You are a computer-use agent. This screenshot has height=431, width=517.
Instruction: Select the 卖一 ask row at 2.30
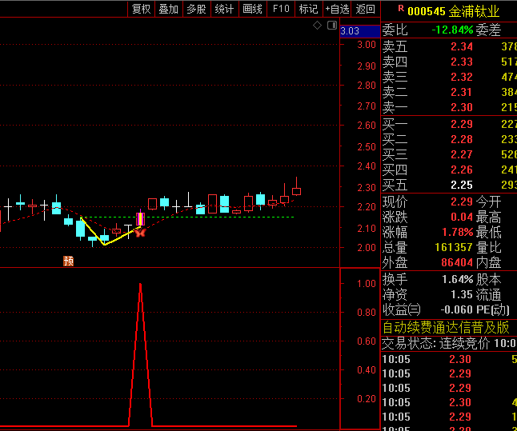click(x=448, y=107)
